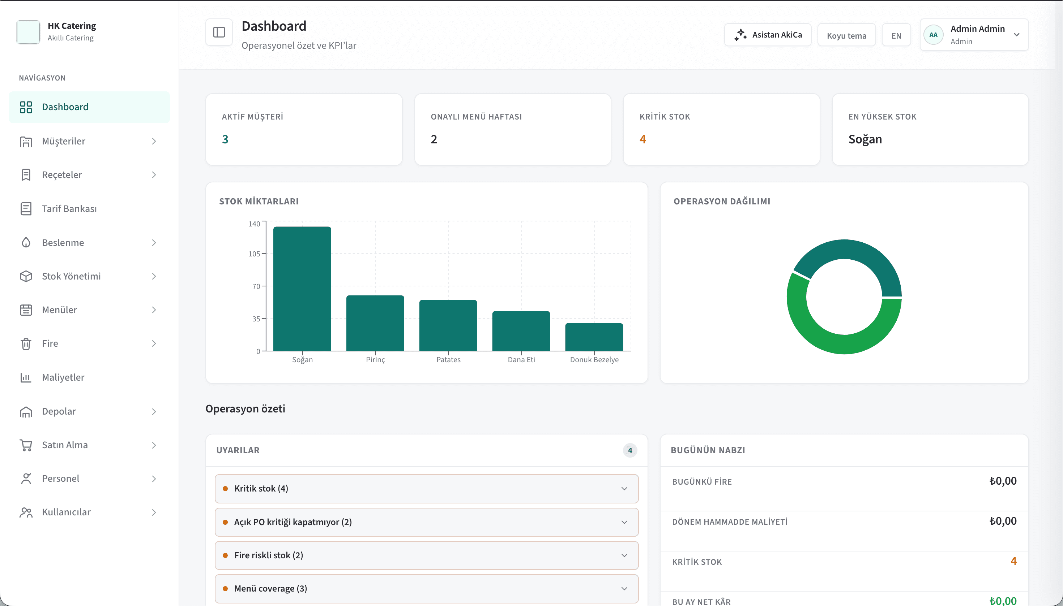Click the Dönem Hammadde Maliyeti ₺0,00 value

[1003, 521]
